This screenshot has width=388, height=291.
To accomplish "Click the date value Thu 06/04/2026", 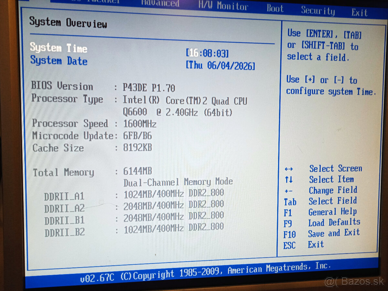I will point(220,66).
